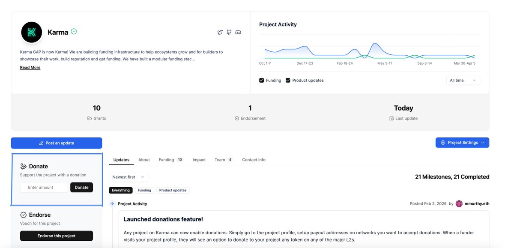Select the Product updates filter chip
The image size is (514, 248).
tap(173, 190)
